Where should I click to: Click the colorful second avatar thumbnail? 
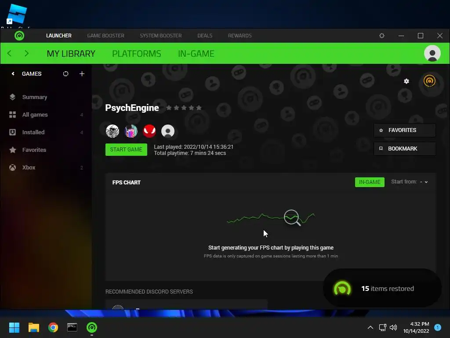(131, 131)
